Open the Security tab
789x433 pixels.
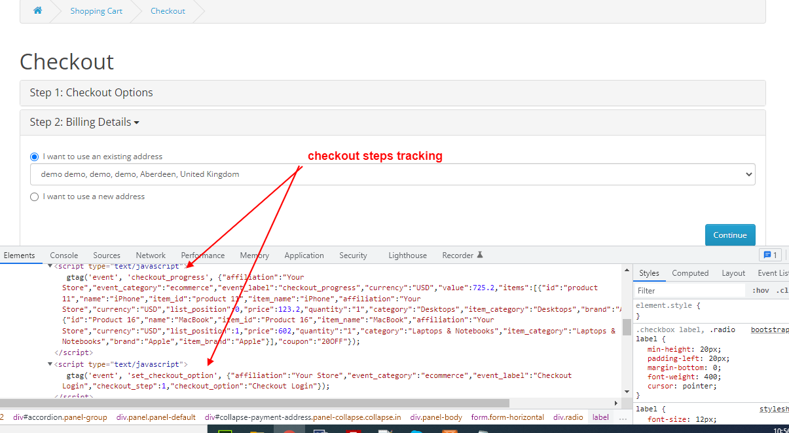pos(353,255)
